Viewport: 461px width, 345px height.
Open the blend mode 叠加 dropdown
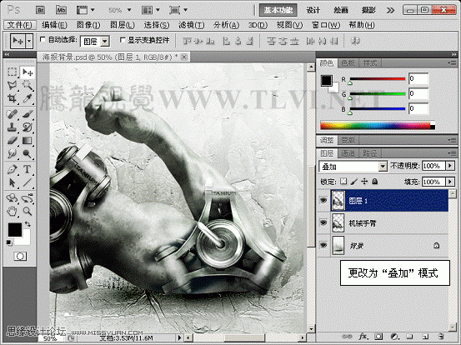tap(353, 167)
